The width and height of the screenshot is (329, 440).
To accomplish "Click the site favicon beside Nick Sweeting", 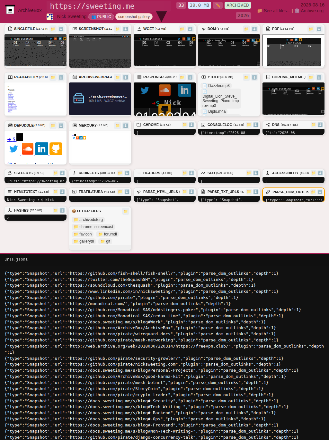I will point(50,16).
